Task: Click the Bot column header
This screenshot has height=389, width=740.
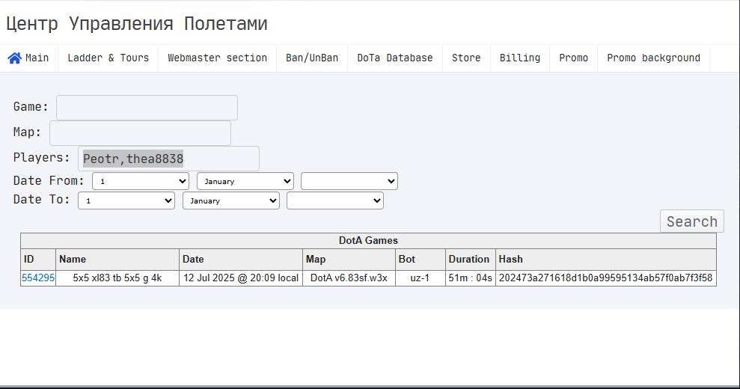Action: (x=420, y=259)
